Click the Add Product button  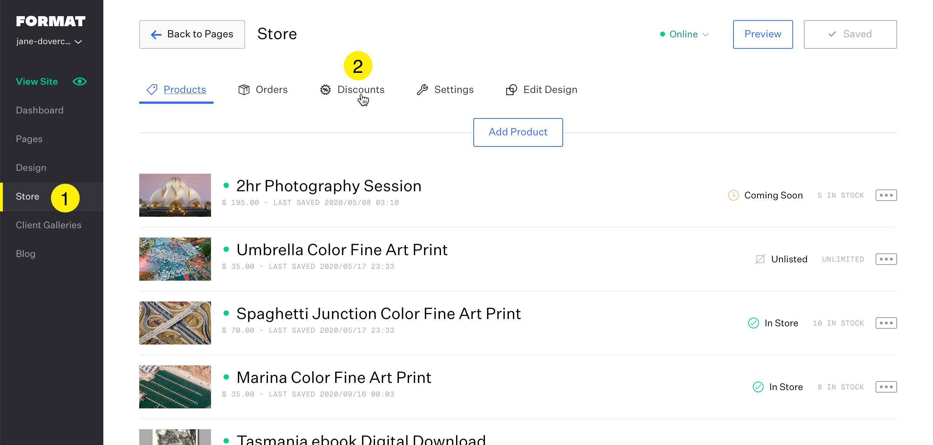pyautogui.click(x=518, y=132)
